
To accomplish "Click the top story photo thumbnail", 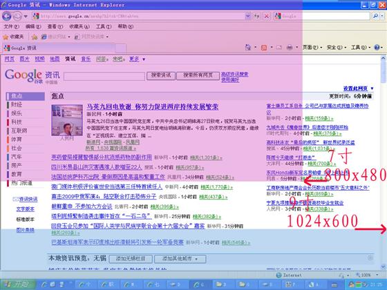I will coord(67,120).
